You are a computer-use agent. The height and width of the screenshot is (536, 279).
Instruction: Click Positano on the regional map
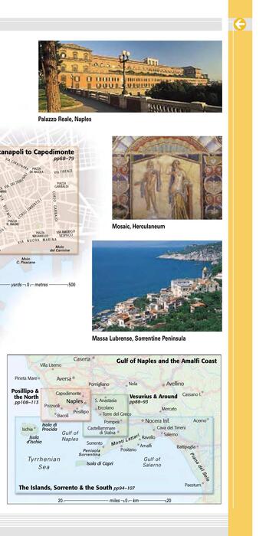coord(128,449)
